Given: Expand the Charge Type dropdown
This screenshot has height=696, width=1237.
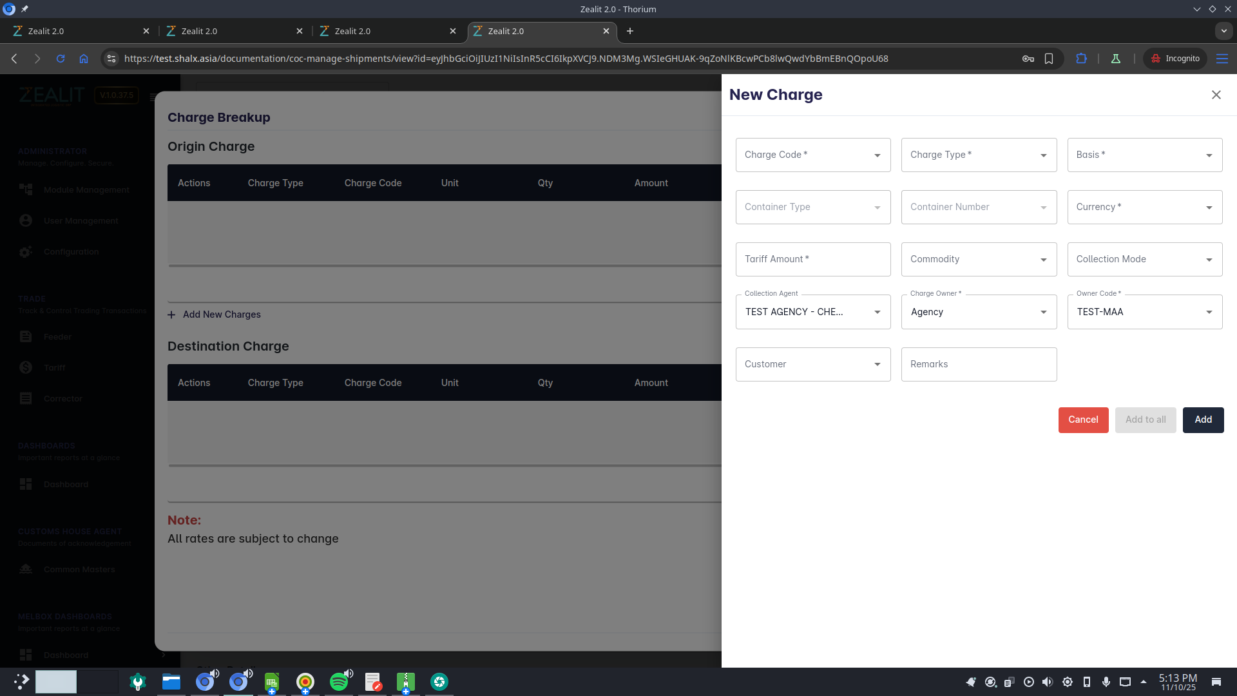Looking at the screenshot, I should coord(979,155).
